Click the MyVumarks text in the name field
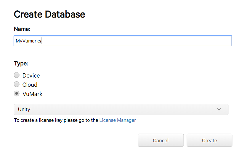Screen dimensions: 247x161 tap(28, 41)
